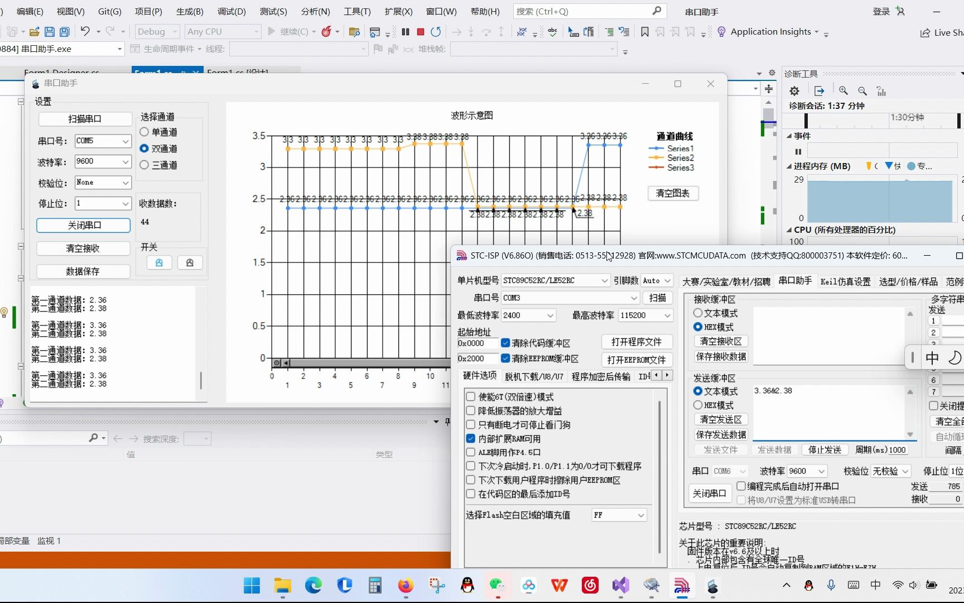Toggle 清除代码缓冲区 checkbox
Viewport: 964px width, 603px height.
[505, 343]
